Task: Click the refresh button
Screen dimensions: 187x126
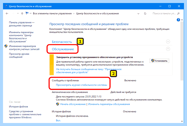Action: pos(145,14)
